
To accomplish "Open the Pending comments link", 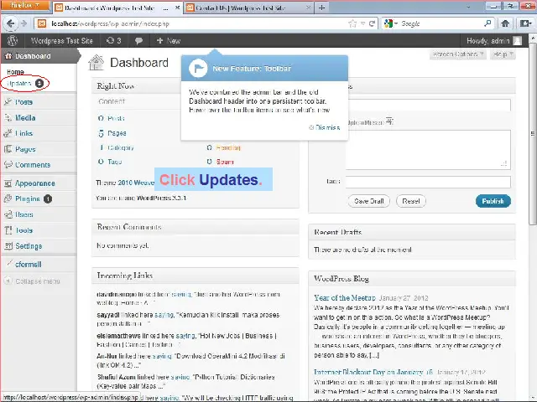I will [228, 147].
